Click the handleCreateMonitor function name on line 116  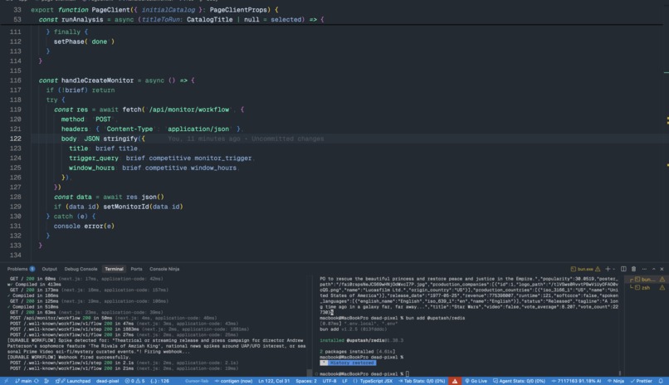coord(97,80)
